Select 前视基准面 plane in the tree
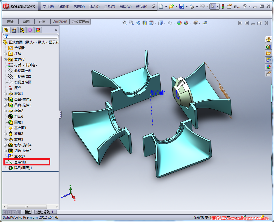The width and height of the screenshot is (274, 222). 23,71
